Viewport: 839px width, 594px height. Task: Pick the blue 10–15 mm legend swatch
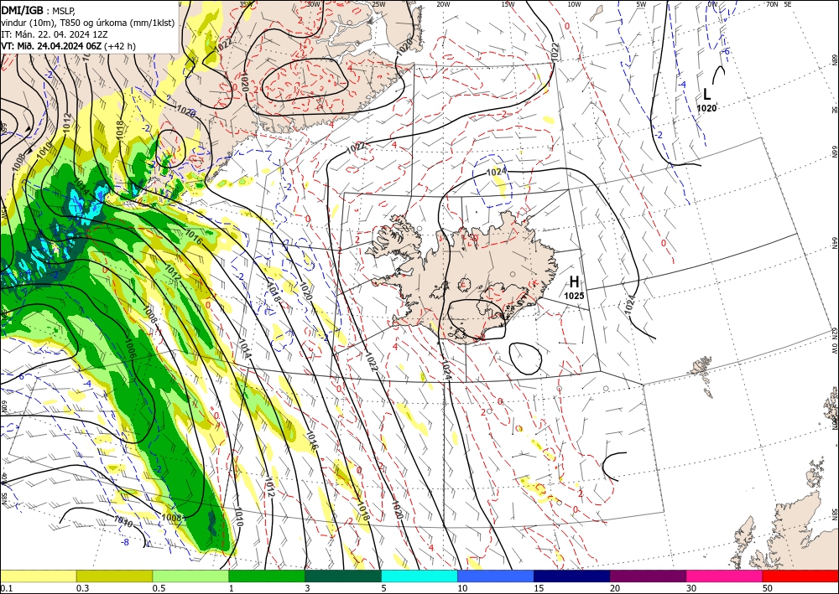click(x=496, y=576)
